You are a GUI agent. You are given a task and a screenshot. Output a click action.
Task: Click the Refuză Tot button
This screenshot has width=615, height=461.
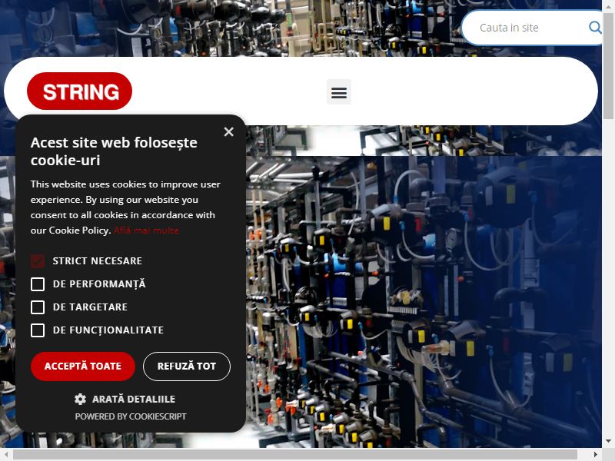(x=187, y=366)
